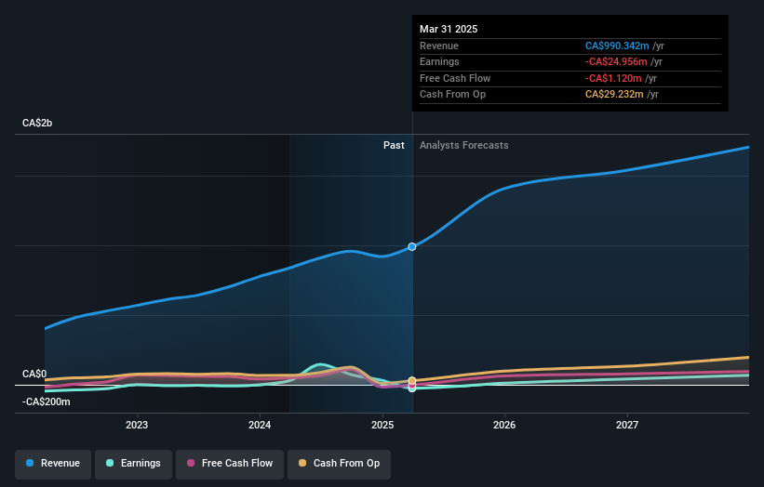Click the pink Free Cash Flow legend dot
Viewport: 764px width, 487px height.
pos(191,463)
